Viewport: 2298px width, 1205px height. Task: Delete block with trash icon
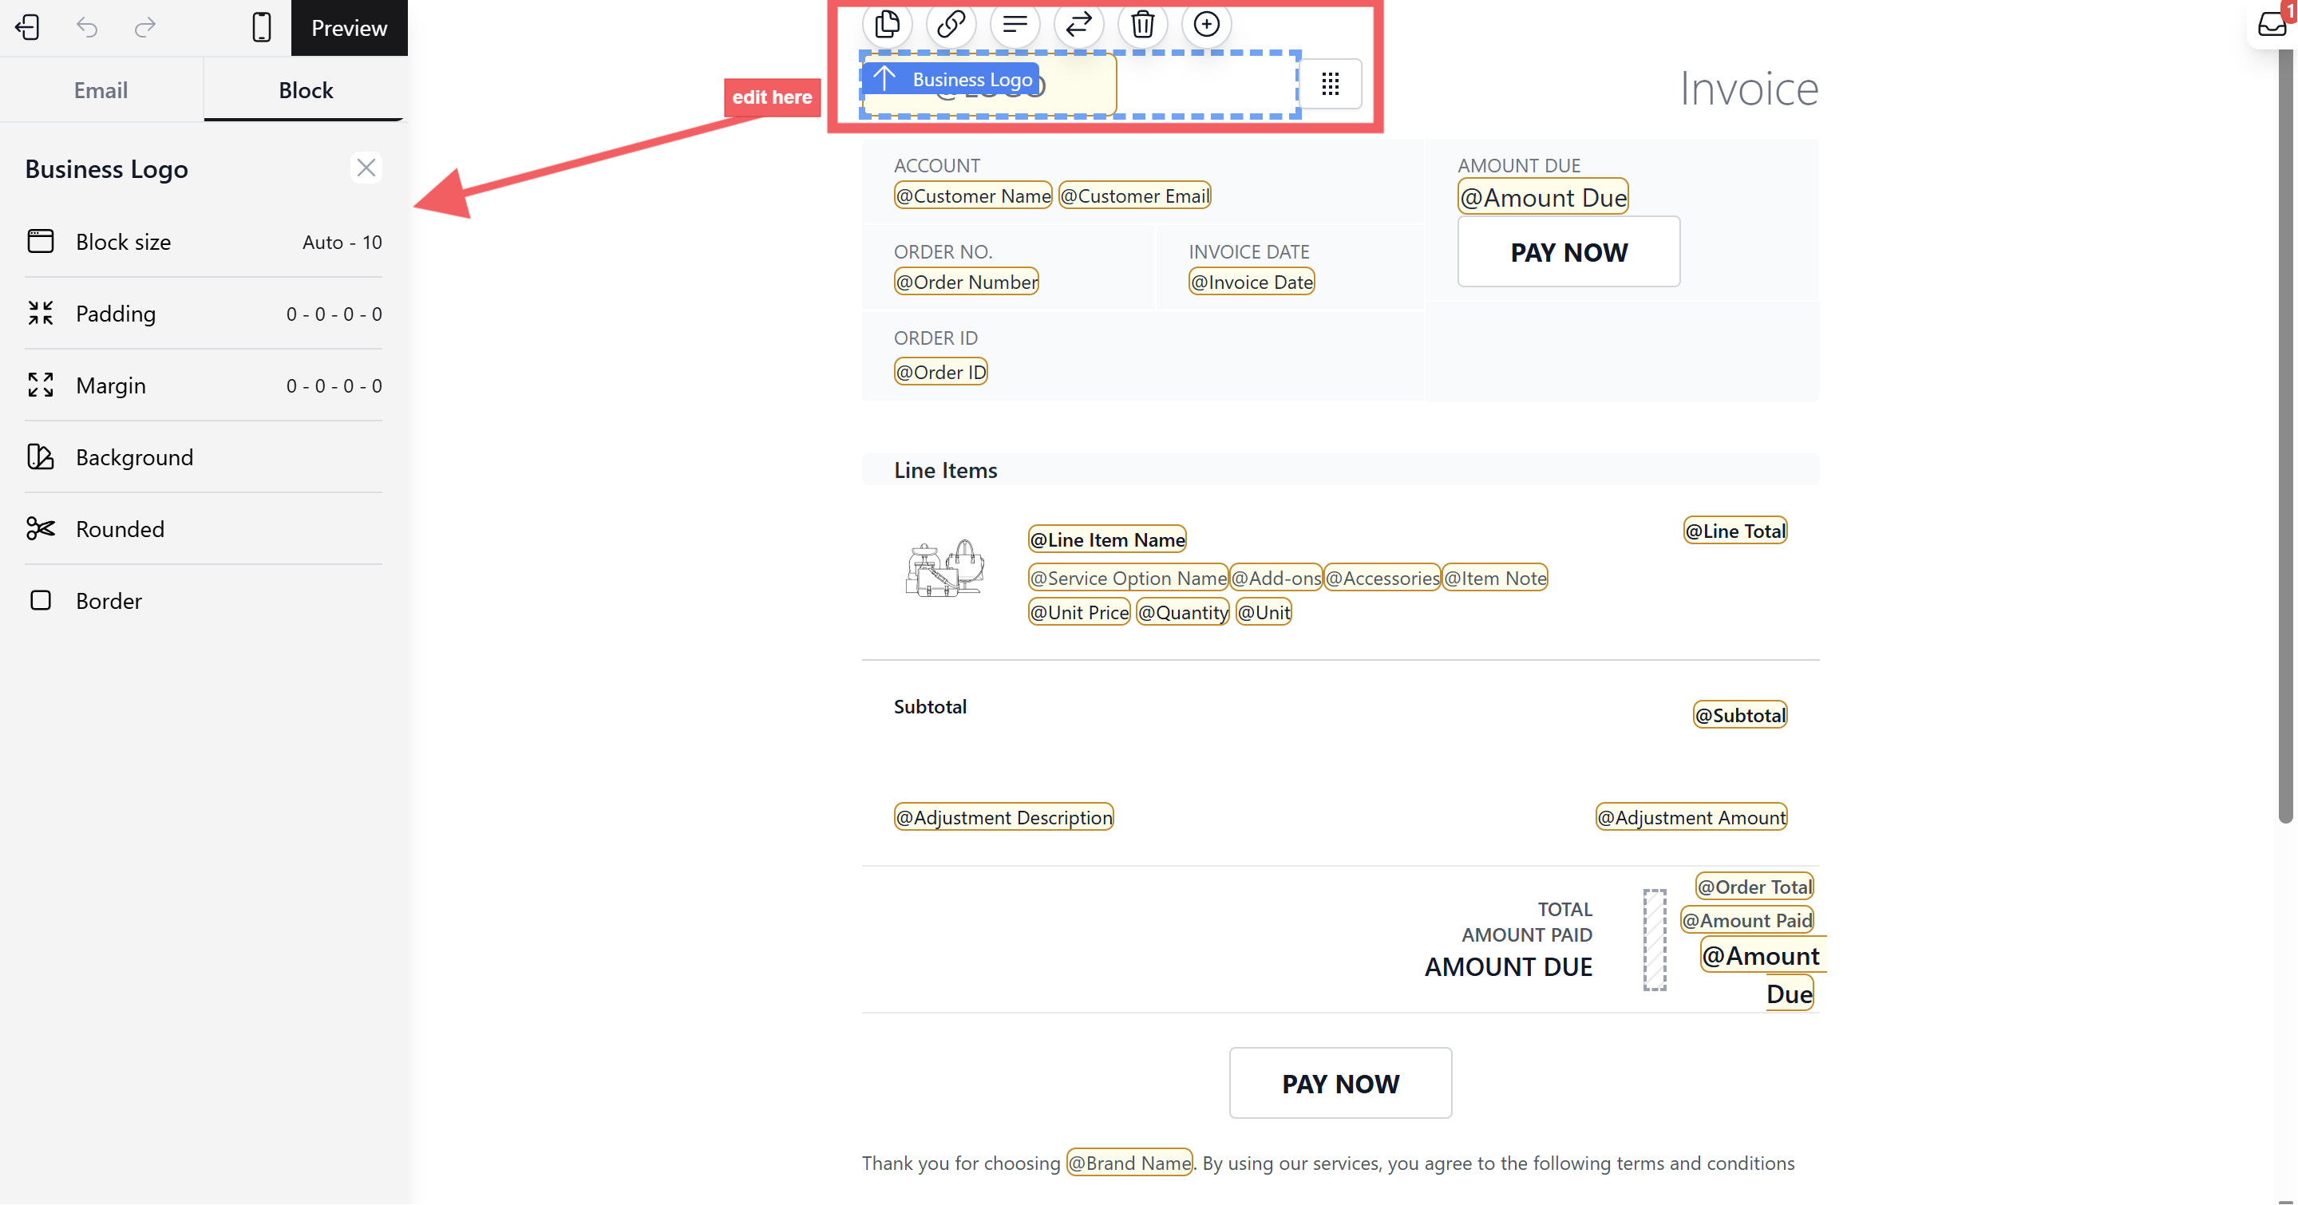1143,24
